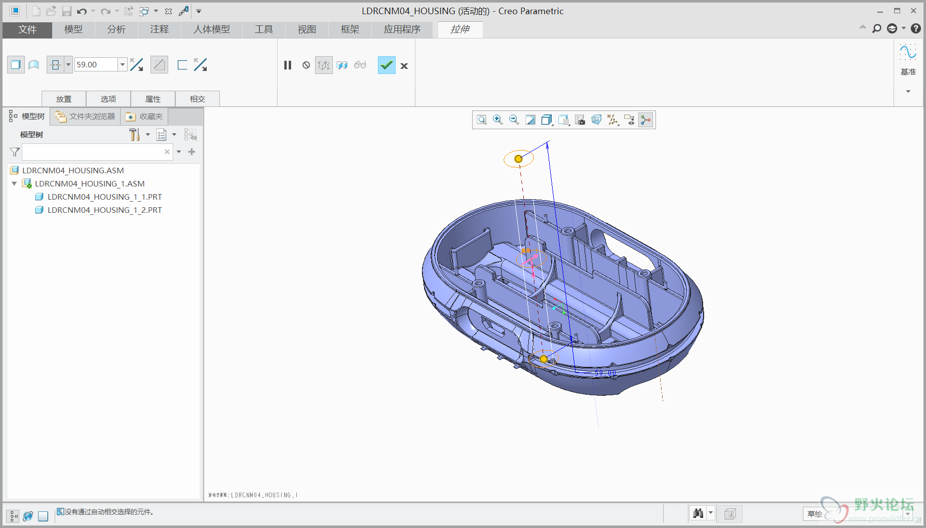The width and height of the screenshot is (926, 528).
Task: Switch to the 视图 ribbon tab
Action: [x=307, y=29]
